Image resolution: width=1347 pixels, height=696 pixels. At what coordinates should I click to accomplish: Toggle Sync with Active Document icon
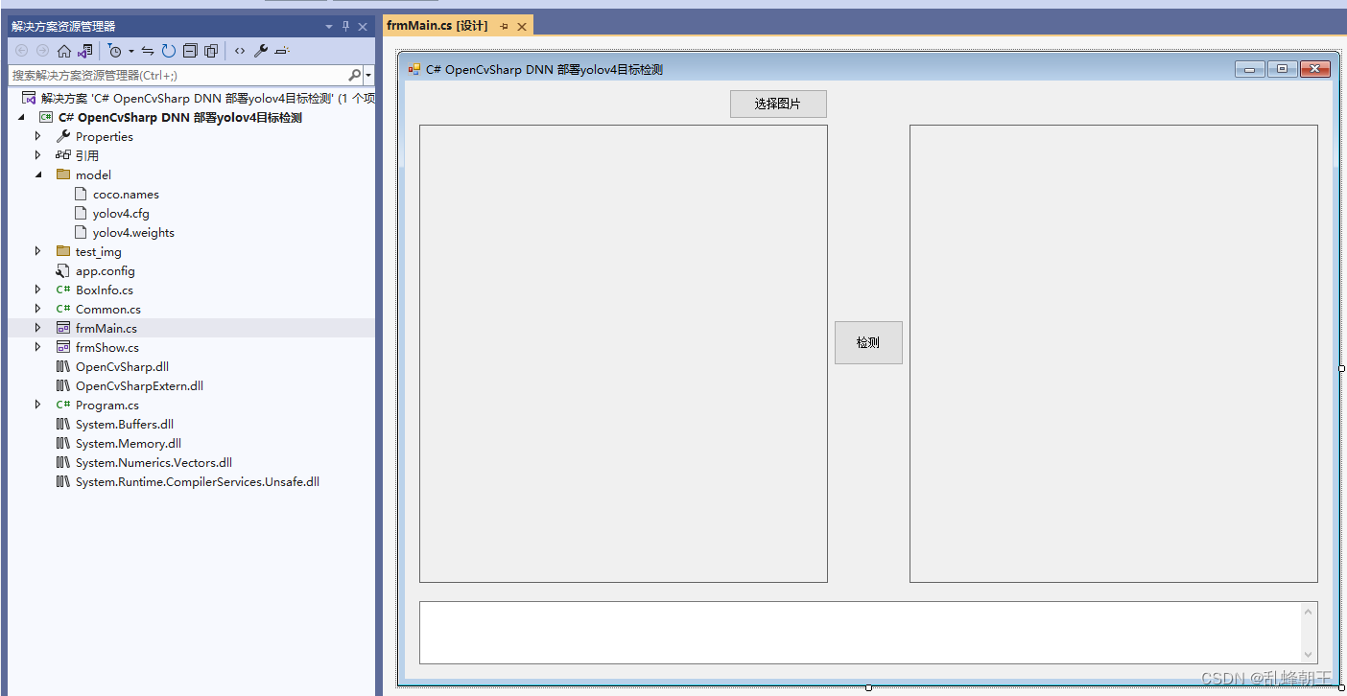tap(148, 51)
